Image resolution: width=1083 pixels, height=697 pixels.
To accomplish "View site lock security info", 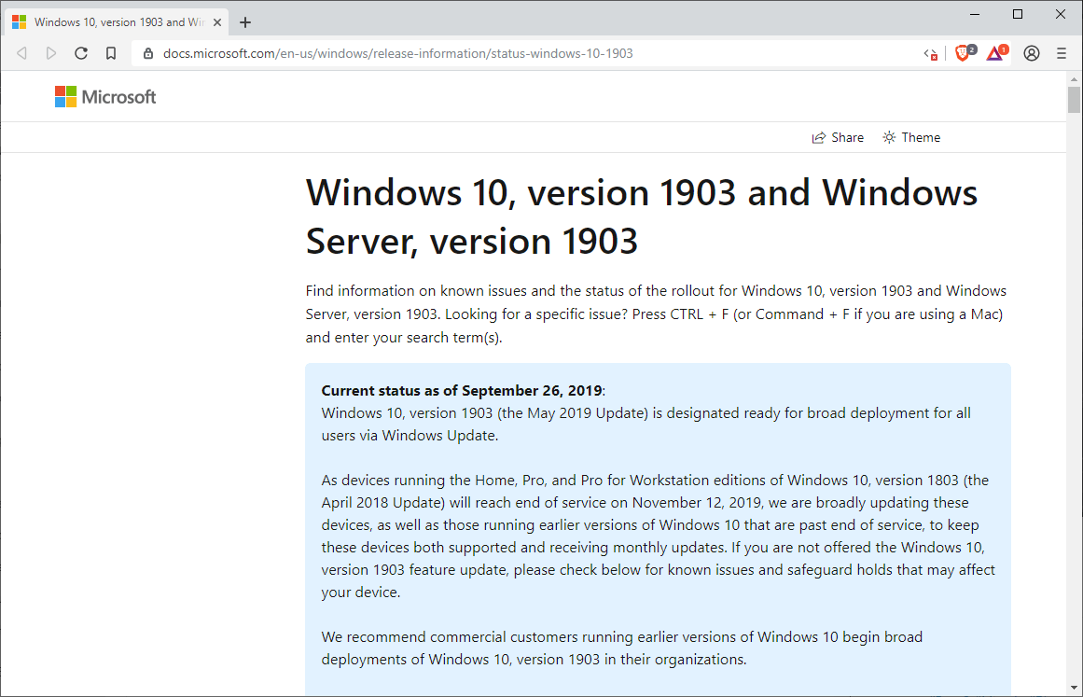I will point(147,53).
